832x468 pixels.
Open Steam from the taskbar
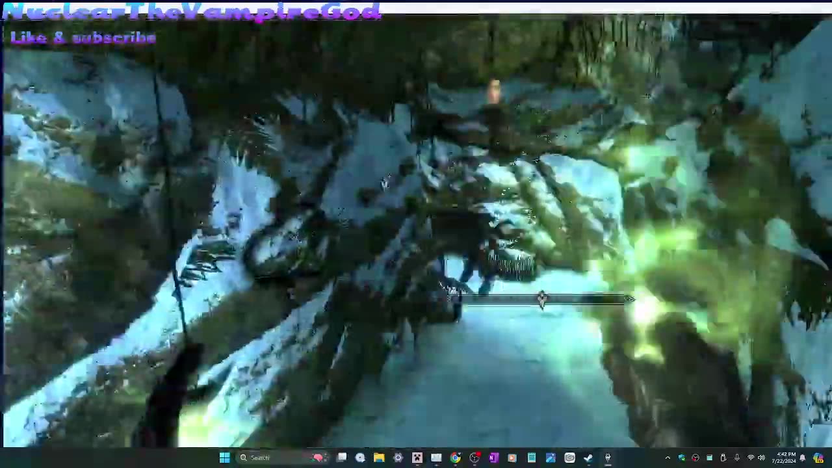pos(588,458)
